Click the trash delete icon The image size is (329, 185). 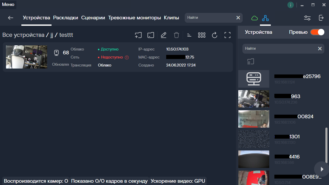tap(176, 35)
